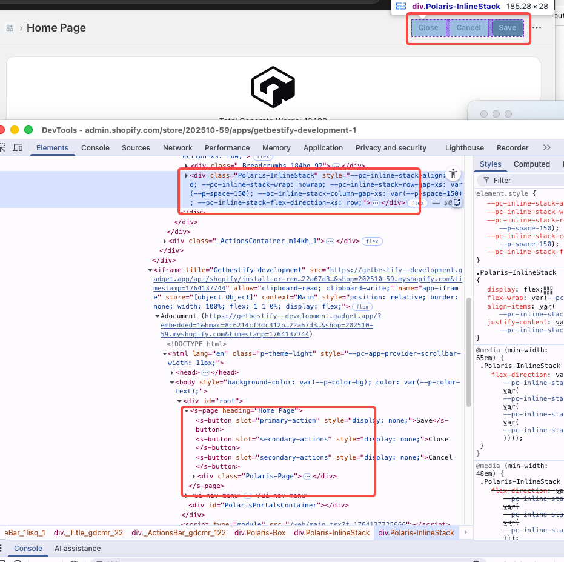The height and width of the screenshot is (562, 564).
Task: Expand the _Breadcrumbs div node
Action: [187, 166]
